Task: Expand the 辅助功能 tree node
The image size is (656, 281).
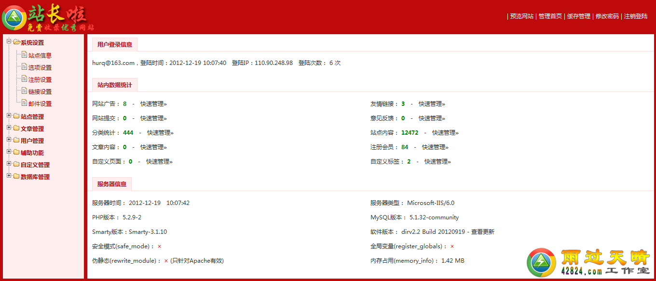Action: 9,152
